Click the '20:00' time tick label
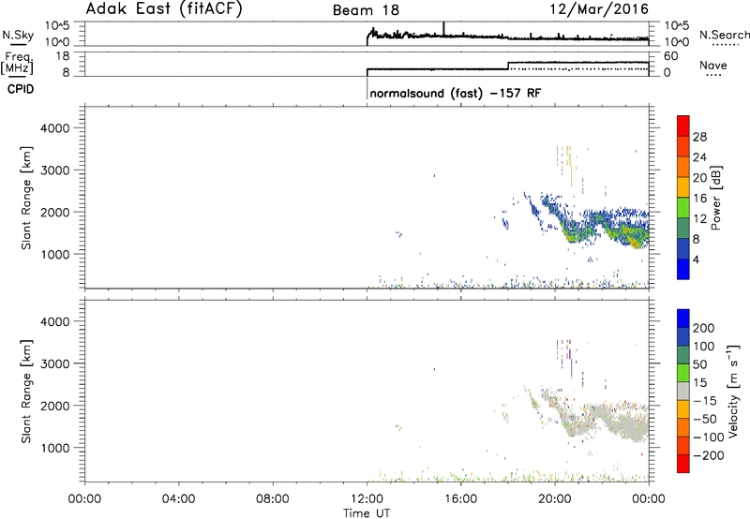This screenshot has width=750, height=519. pos(555,499)
